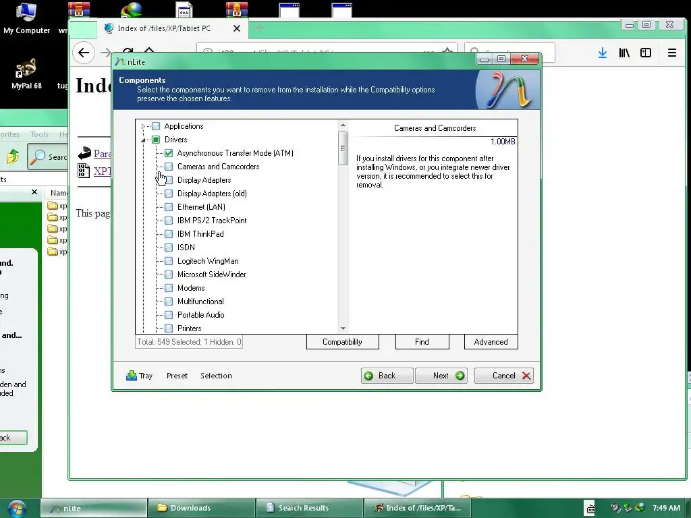Click the browser Back arrow icon

tap(83, 53)
